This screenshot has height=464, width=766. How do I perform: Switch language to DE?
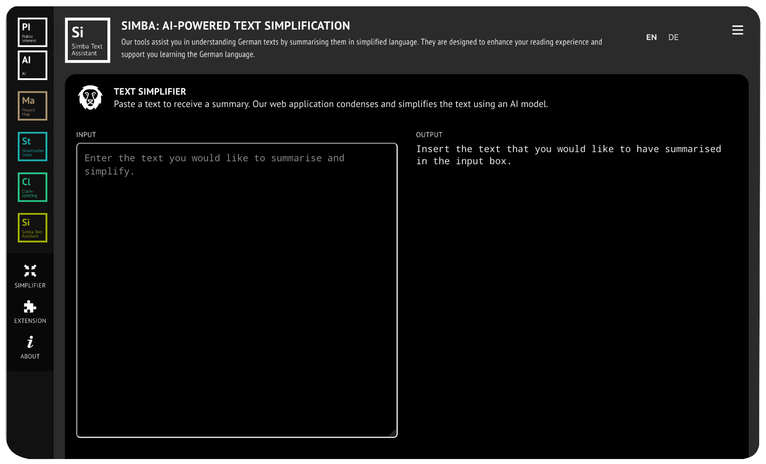click(673, 37)
